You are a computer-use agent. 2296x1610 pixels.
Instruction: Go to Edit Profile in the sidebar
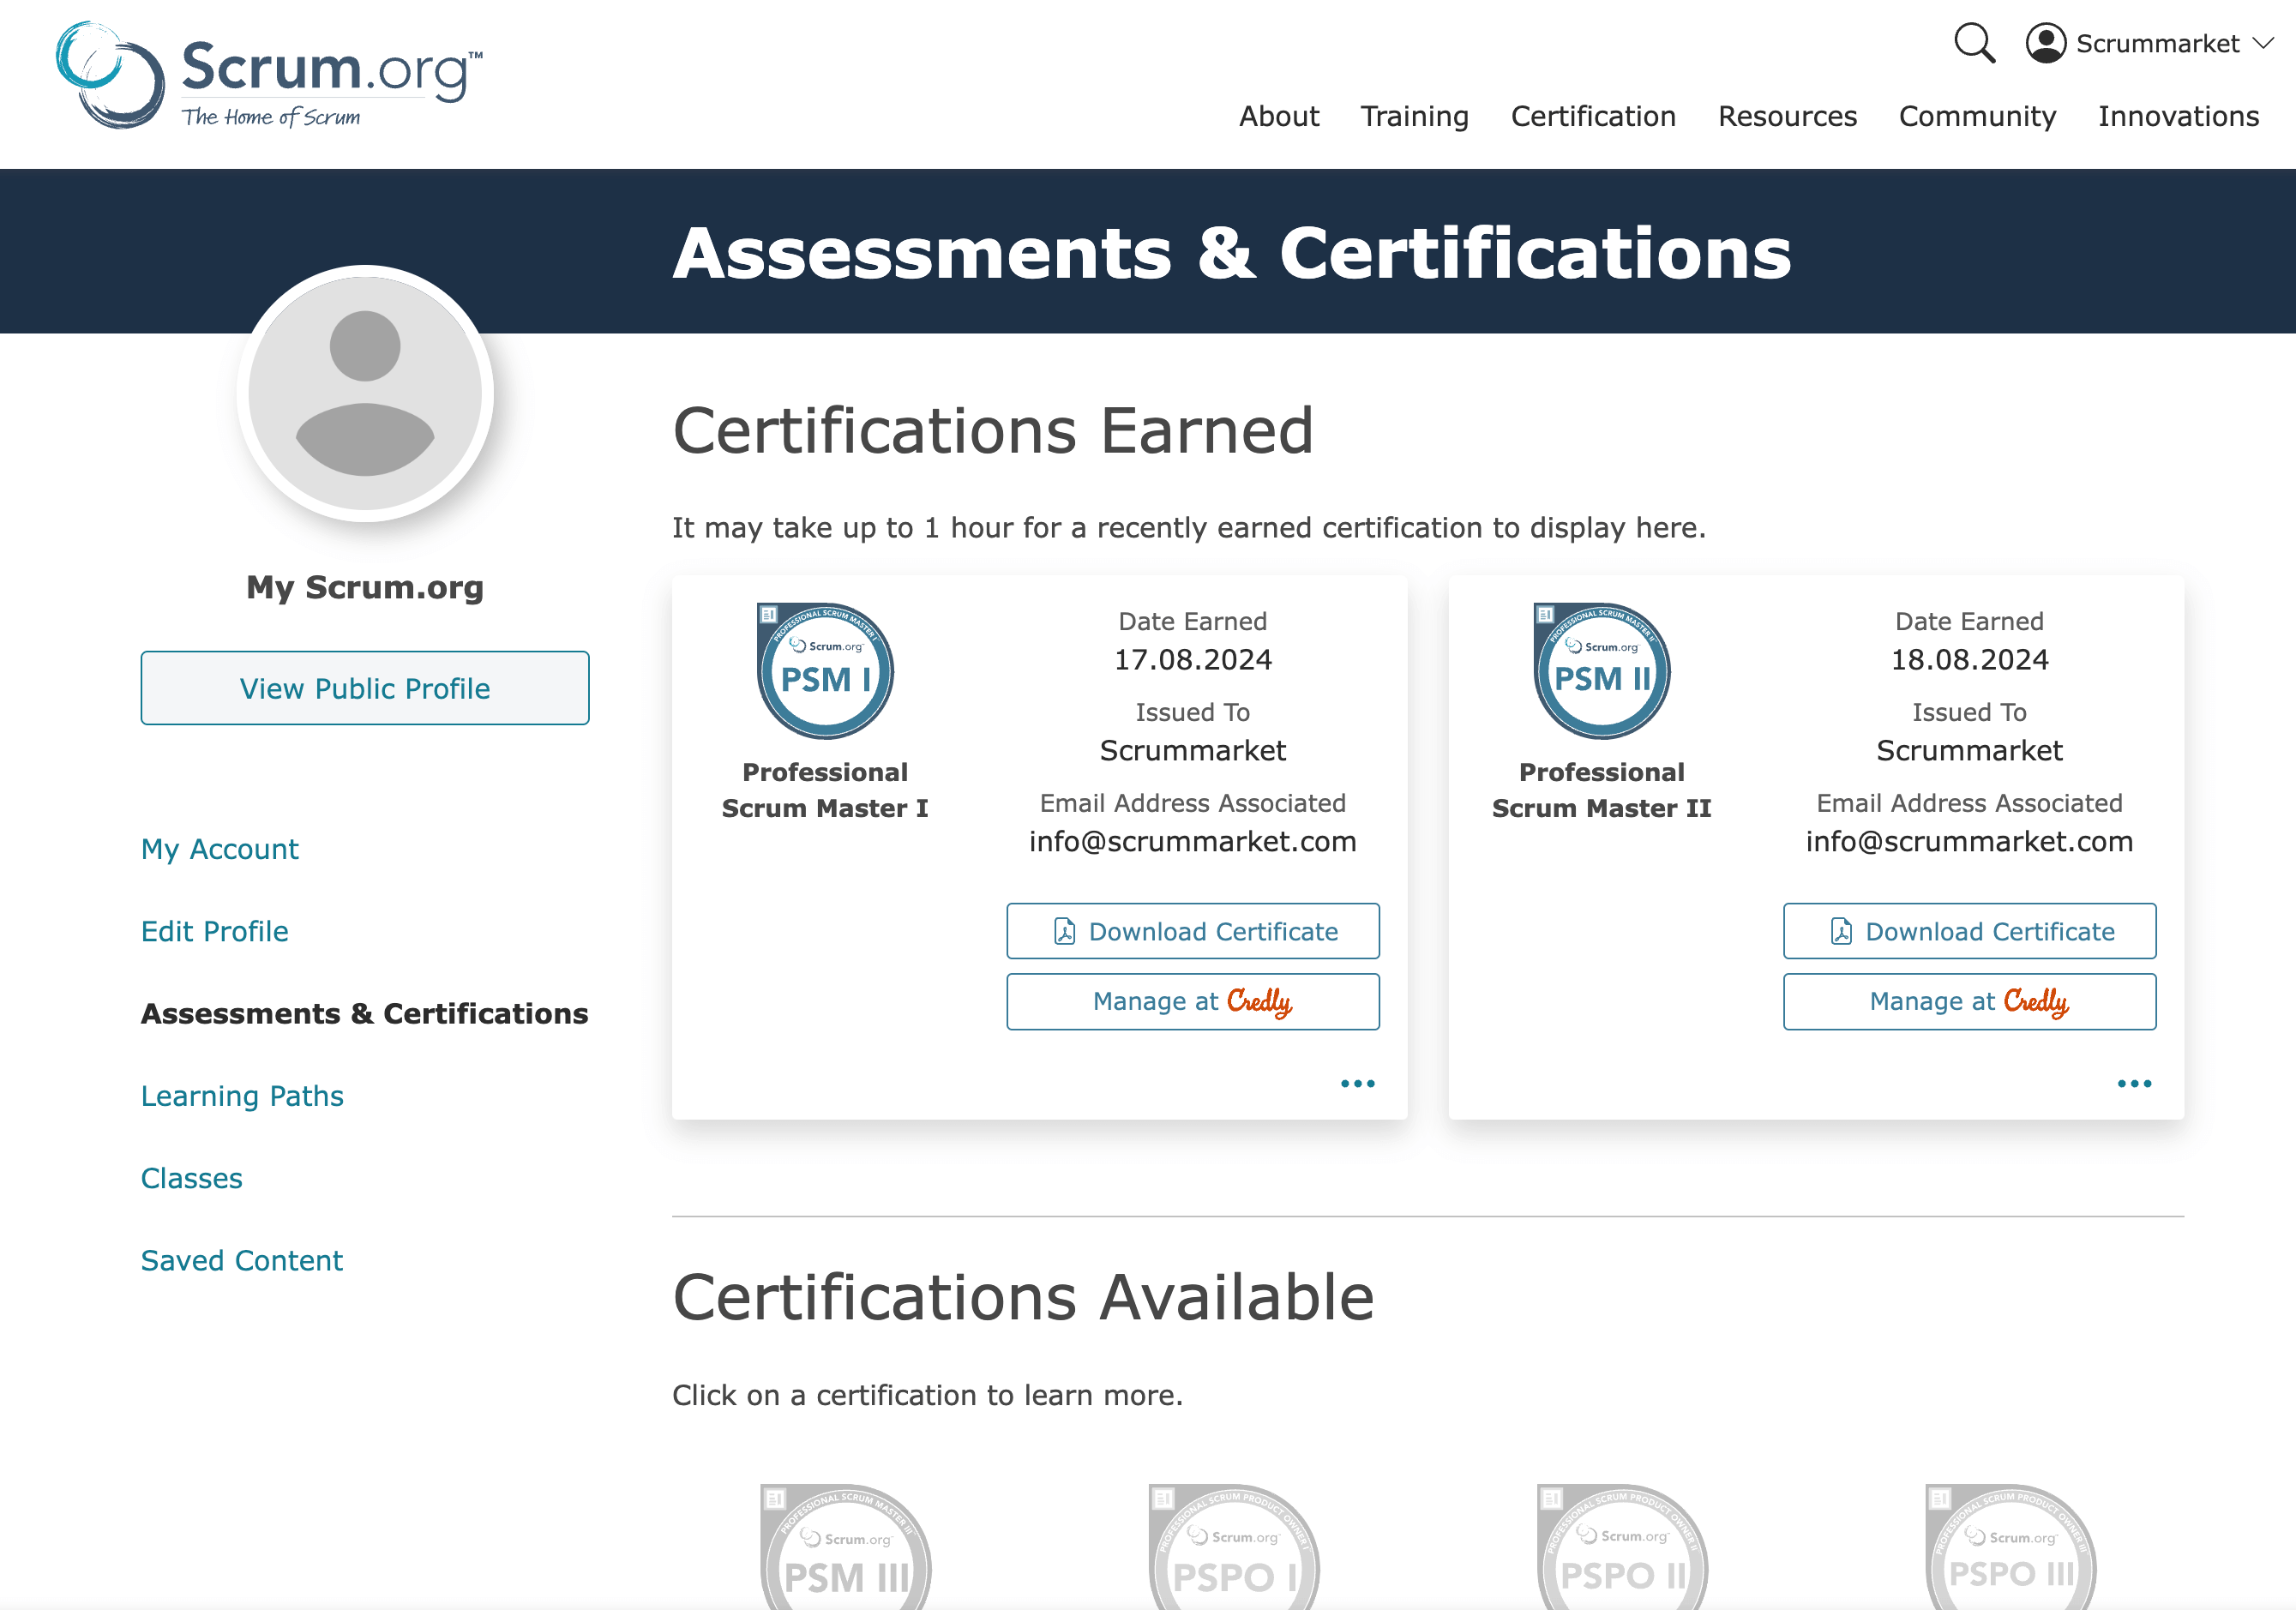(x=214, y=931)
